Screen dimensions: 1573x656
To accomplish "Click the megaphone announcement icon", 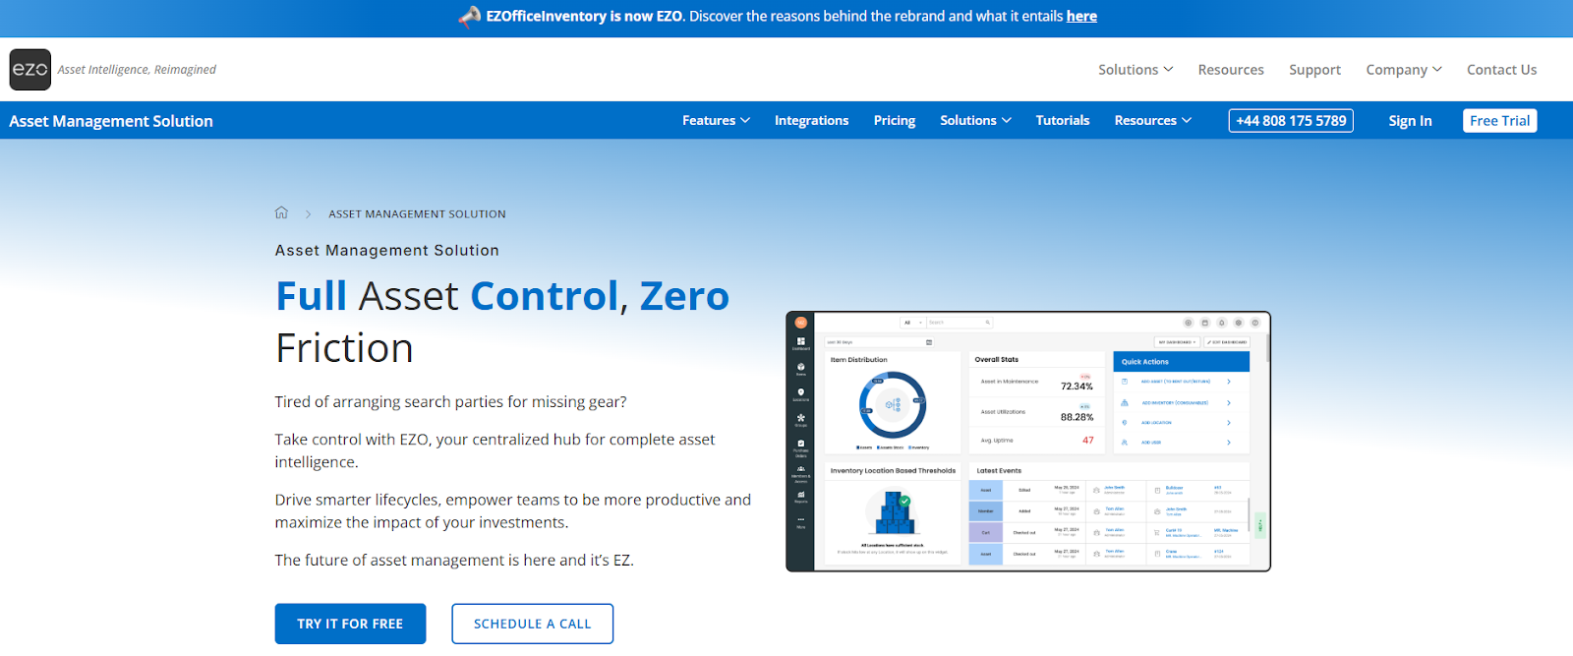I will 470,17.
